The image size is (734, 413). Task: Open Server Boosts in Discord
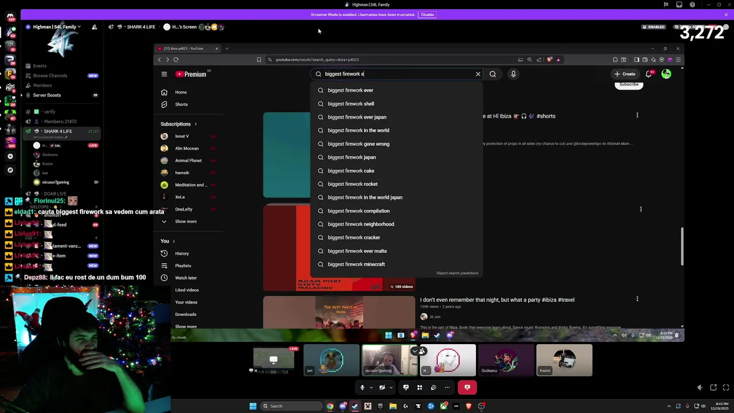pos(61,95)
